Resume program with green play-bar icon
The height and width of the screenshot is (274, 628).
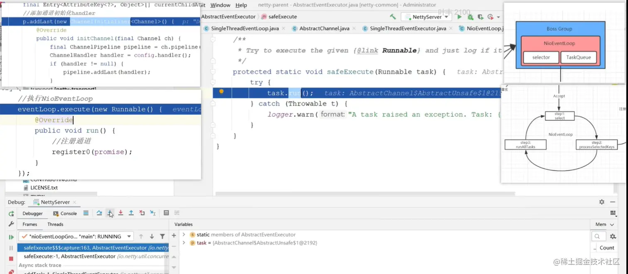tap(11, 237)
